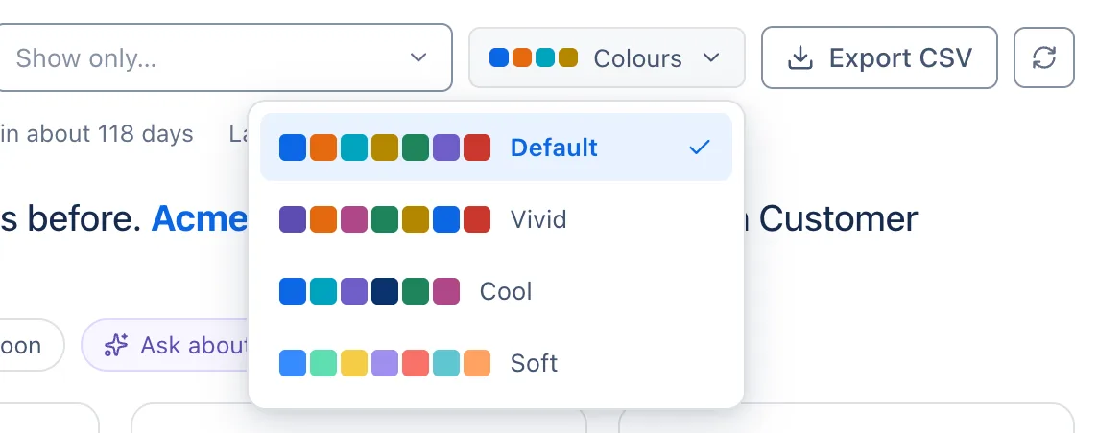Click the checkmark beside Default

(x=699, y=148)
